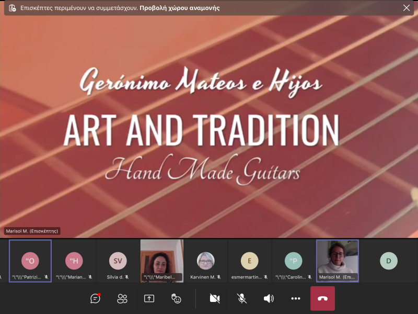Viewport: 418px width, 314px height.
Task: Toggle the camera on
Action: pos(214,298)
